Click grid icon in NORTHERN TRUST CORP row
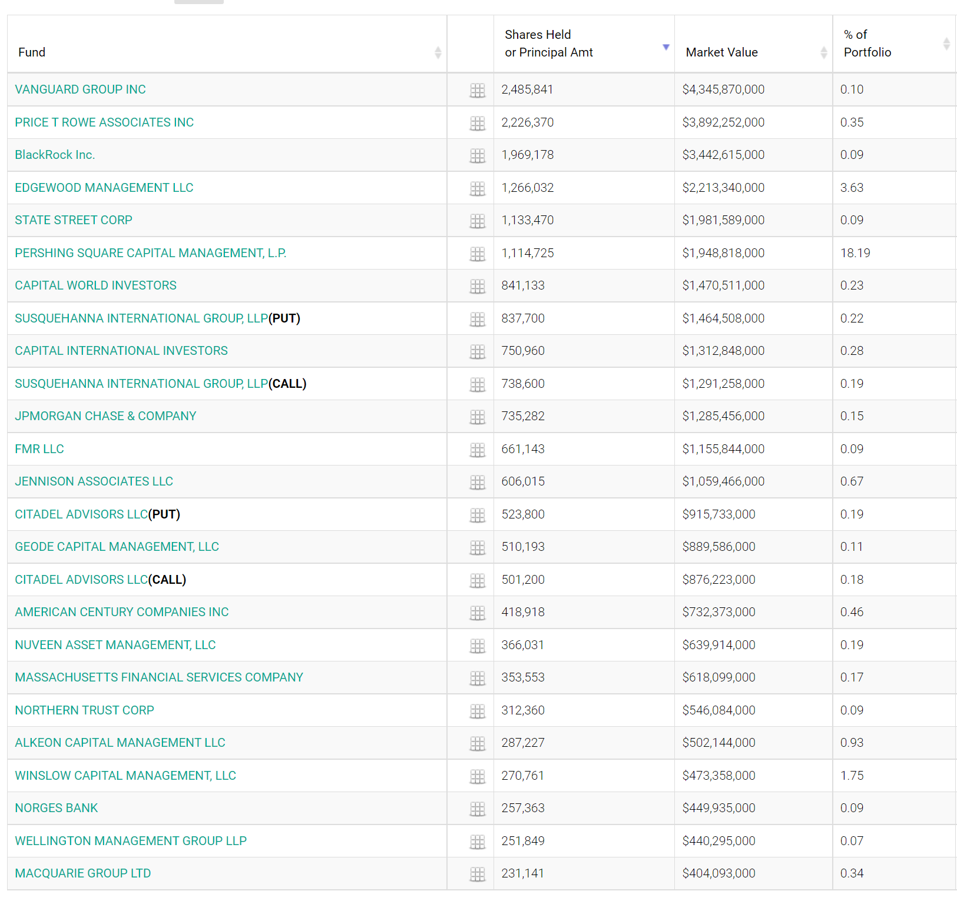The height and width of the screenshot is (901, 957). (478, 711)
